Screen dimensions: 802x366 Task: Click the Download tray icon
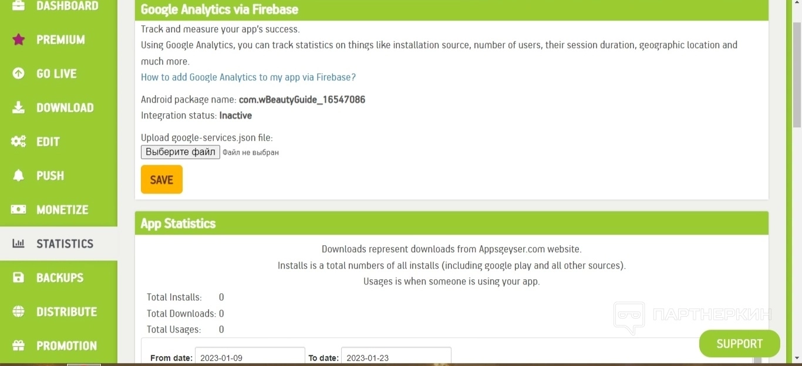point(19,108)
